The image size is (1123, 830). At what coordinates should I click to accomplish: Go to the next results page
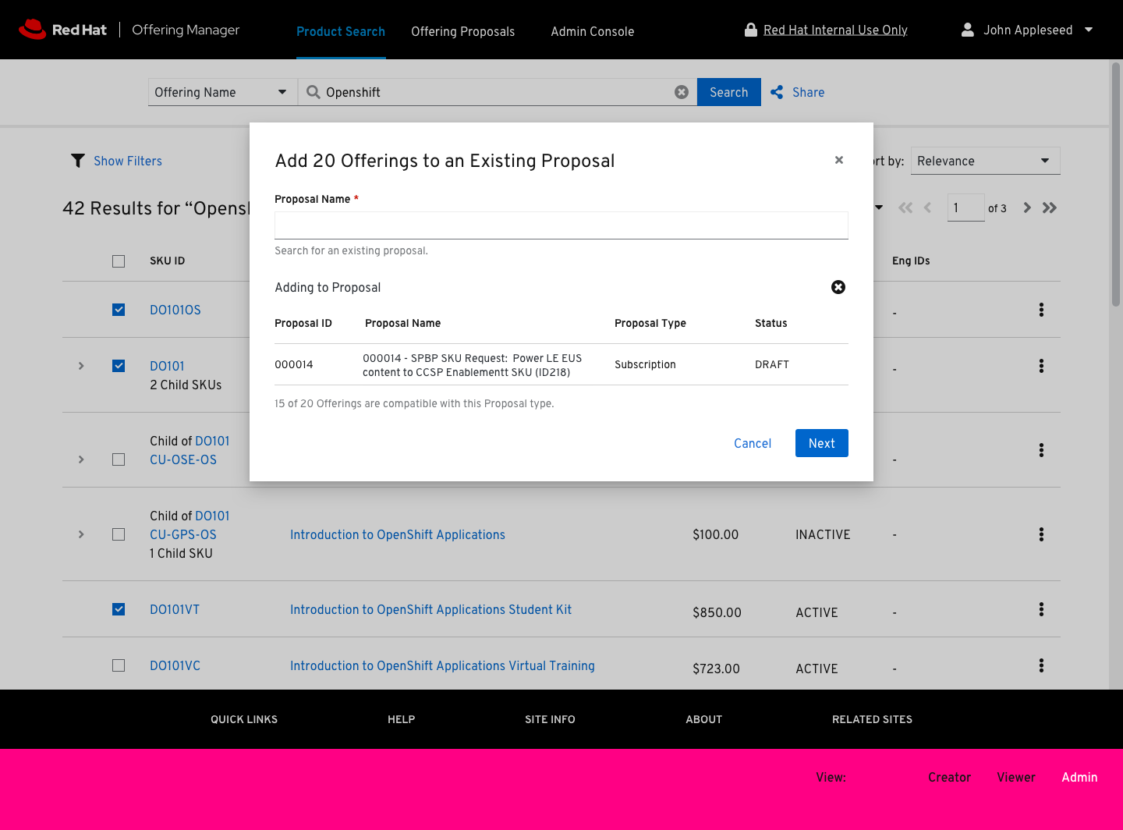pyautogui.click(x=1027, y=207)
